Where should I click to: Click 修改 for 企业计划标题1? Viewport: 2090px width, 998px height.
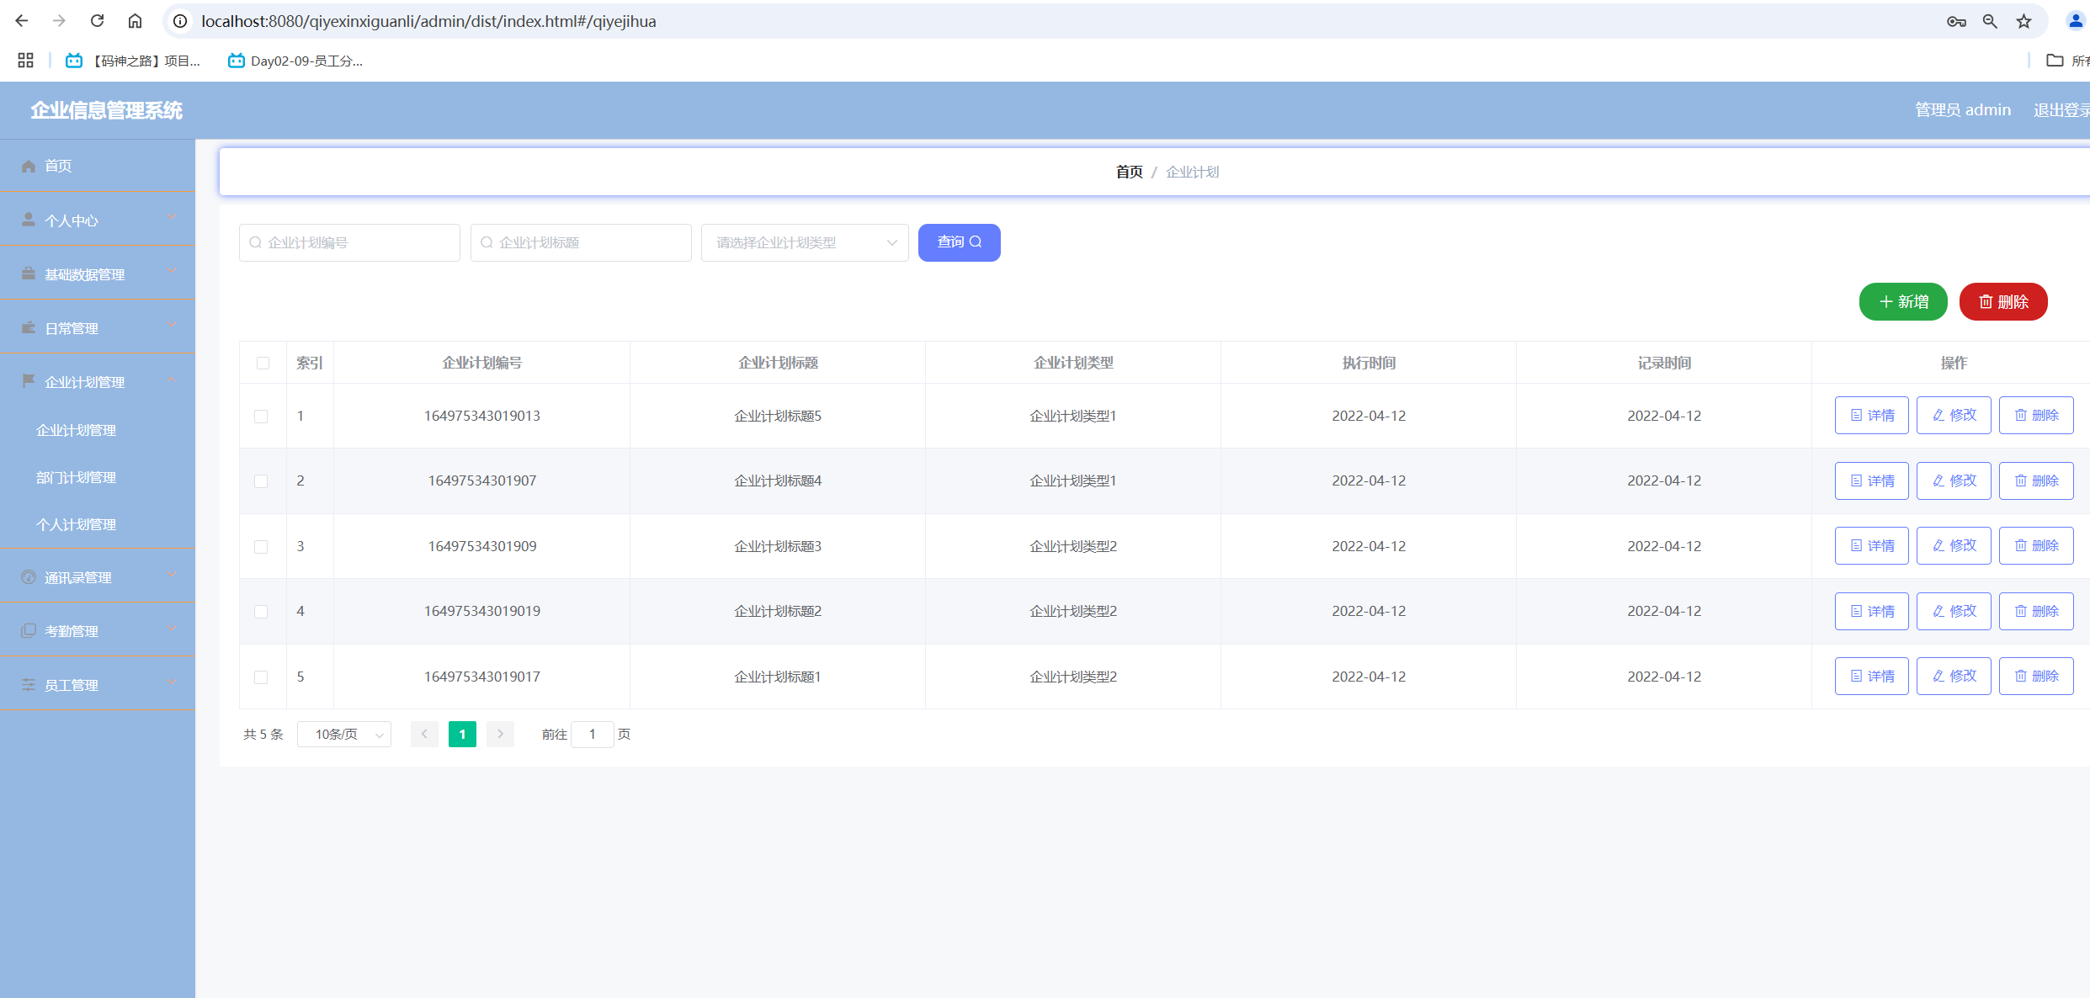(1954, 676)
